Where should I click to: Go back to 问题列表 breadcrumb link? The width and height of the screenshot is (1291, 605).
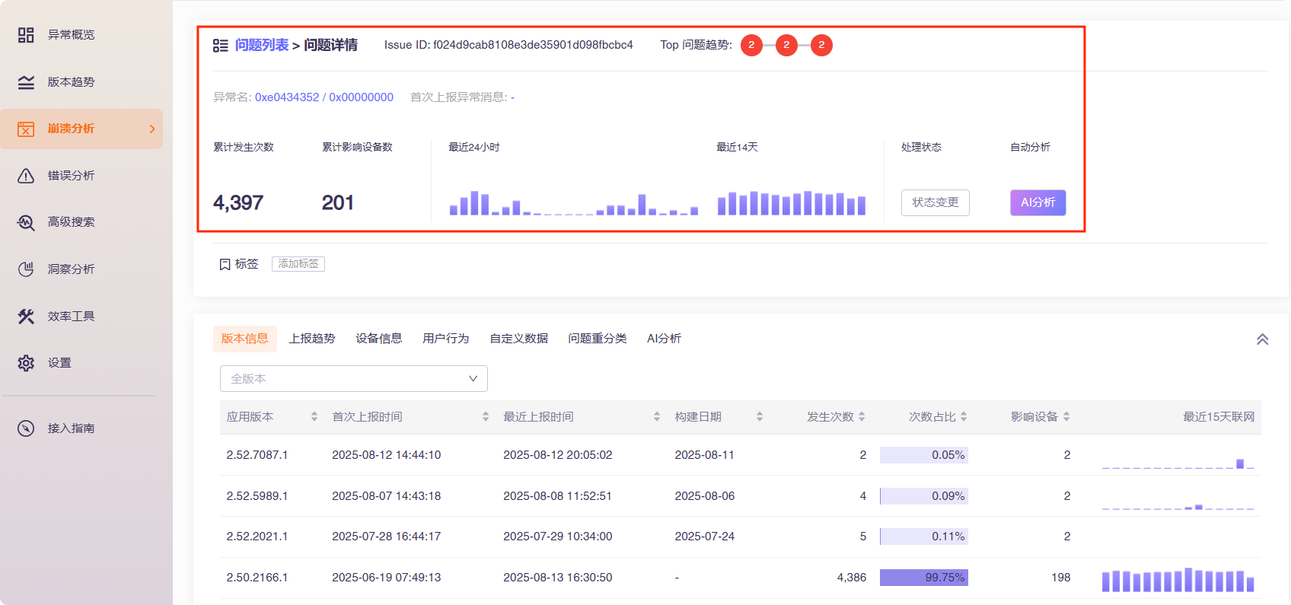coord(261,46)
